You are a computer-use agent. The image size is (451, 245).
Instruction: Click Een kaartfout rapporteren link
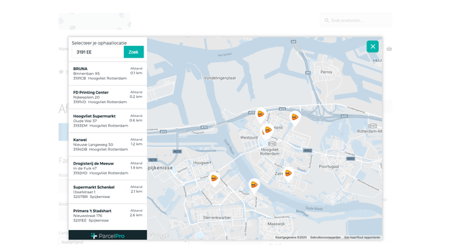362,238
